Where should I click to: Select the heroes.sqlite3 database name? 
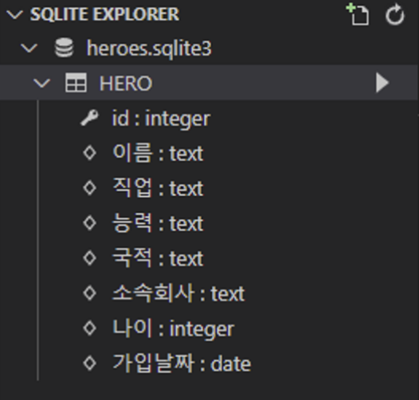[x=149, y=49]
